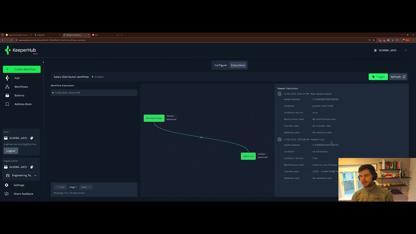Open the Workflows sidebar item
The image size is (416, 234).
21,87
